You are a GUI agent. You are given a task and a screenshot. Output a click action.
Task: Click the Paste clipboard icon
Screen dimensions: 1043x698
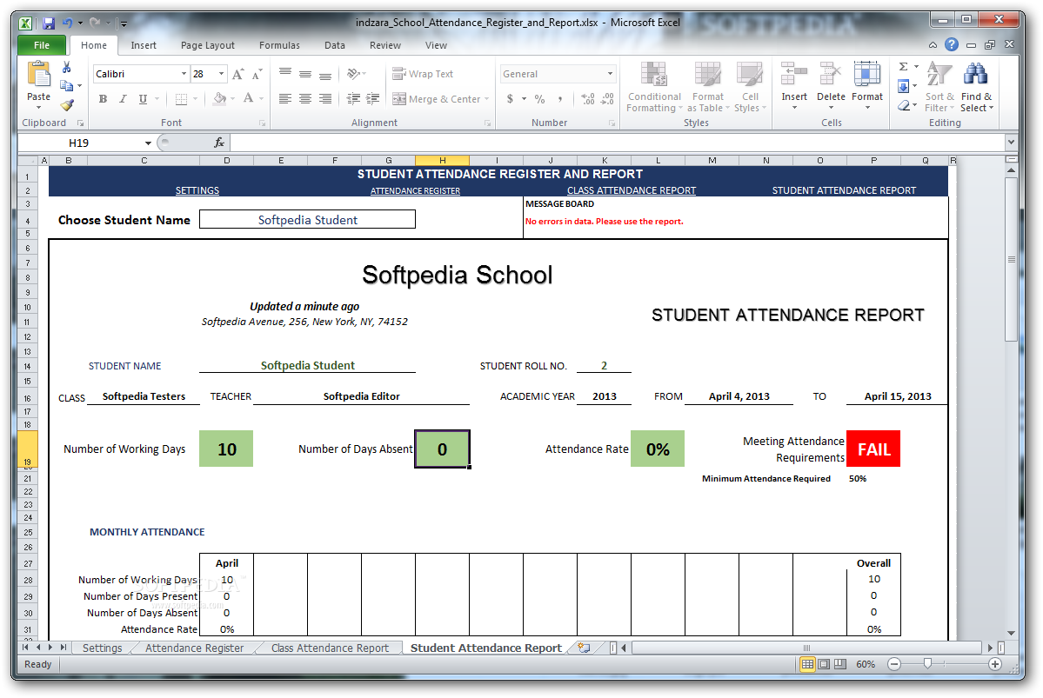click(38, 75)
